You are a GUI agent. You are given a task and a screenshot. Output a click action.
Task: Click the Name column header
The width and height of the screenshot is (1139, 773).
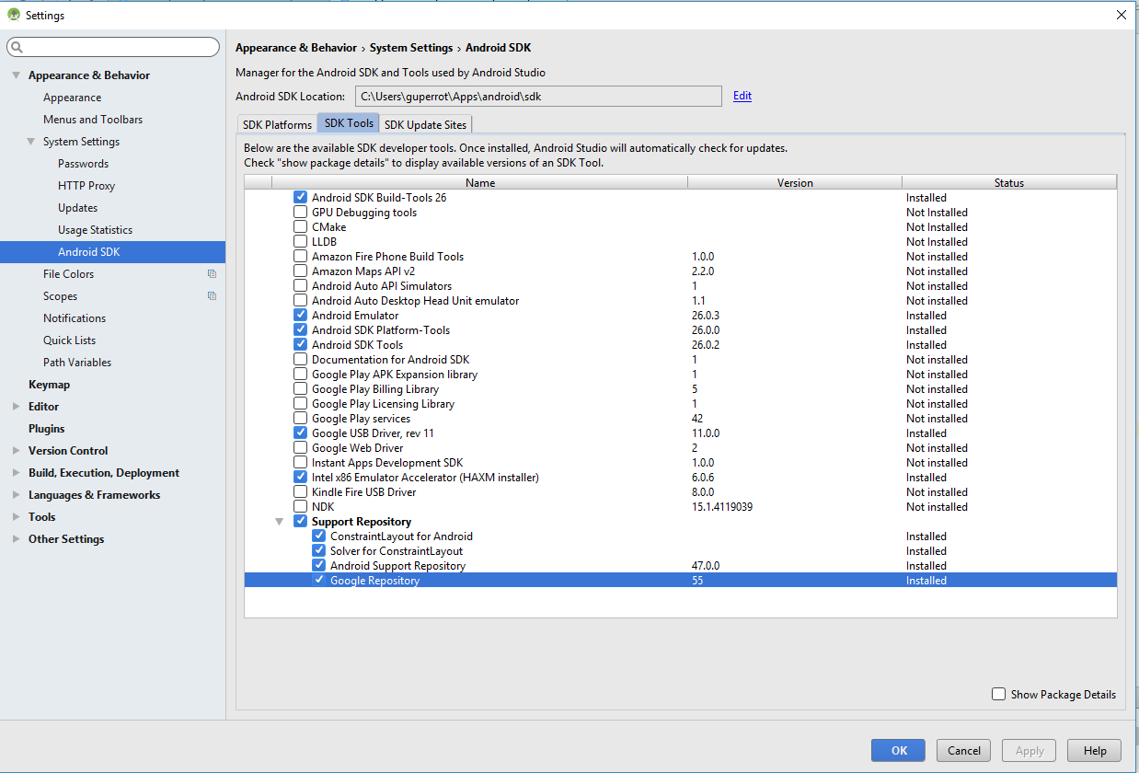pos(480,182)
